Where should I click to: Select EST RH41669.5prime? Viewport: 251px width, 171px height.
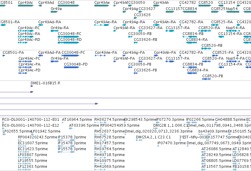[x=109, y=167]
